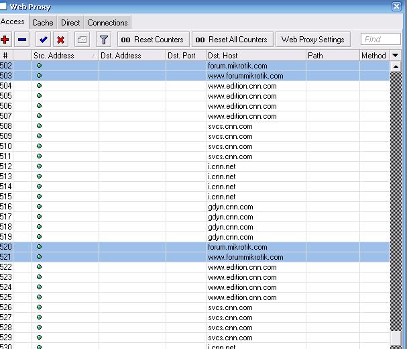Select the green status dot in row 526
Viewport: 407px width, 349px height.
point(39,307)
